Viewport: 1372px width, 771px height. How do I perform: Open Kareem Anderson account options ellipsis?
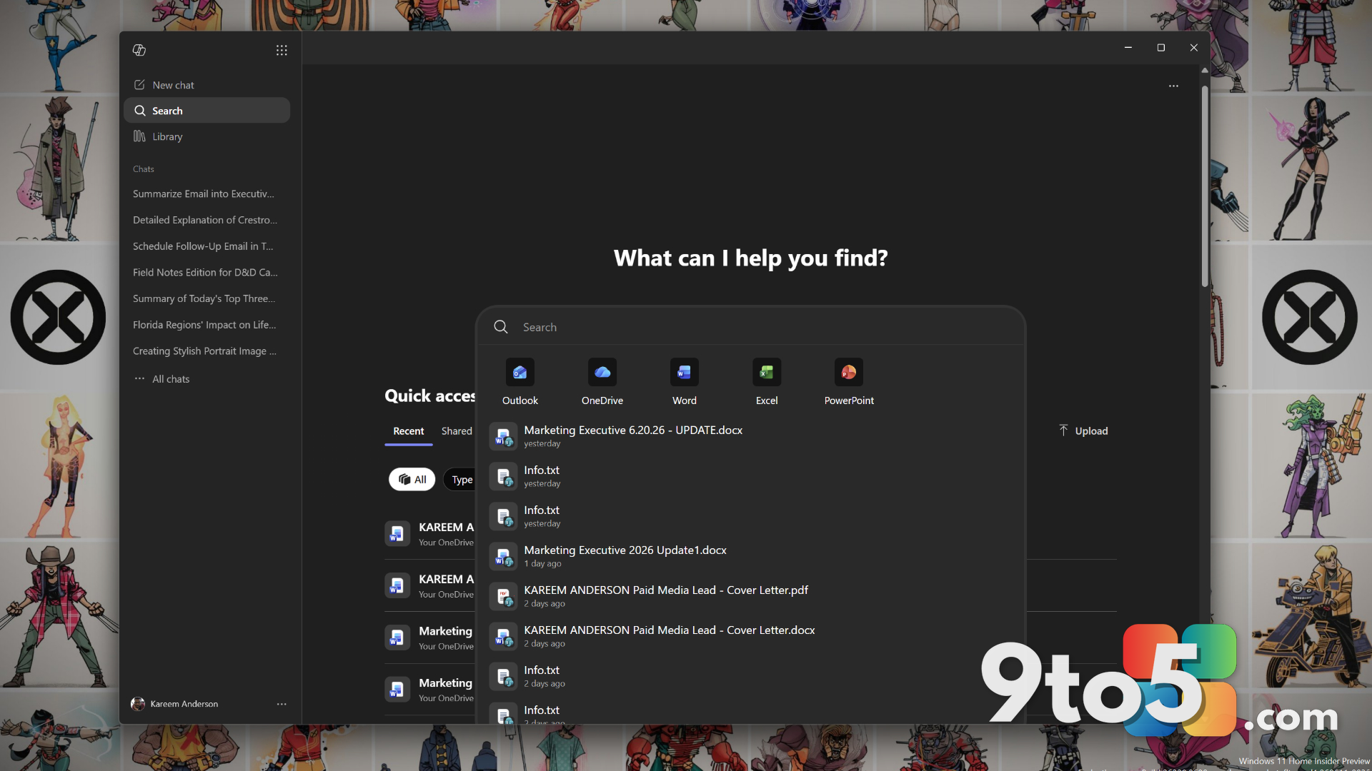pos(282,704)
